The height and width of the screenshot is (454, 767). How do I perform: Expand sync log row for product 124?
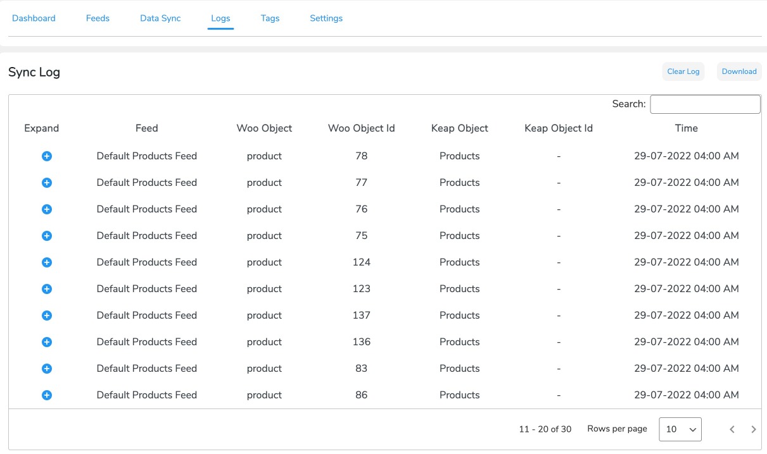point(46,262)
